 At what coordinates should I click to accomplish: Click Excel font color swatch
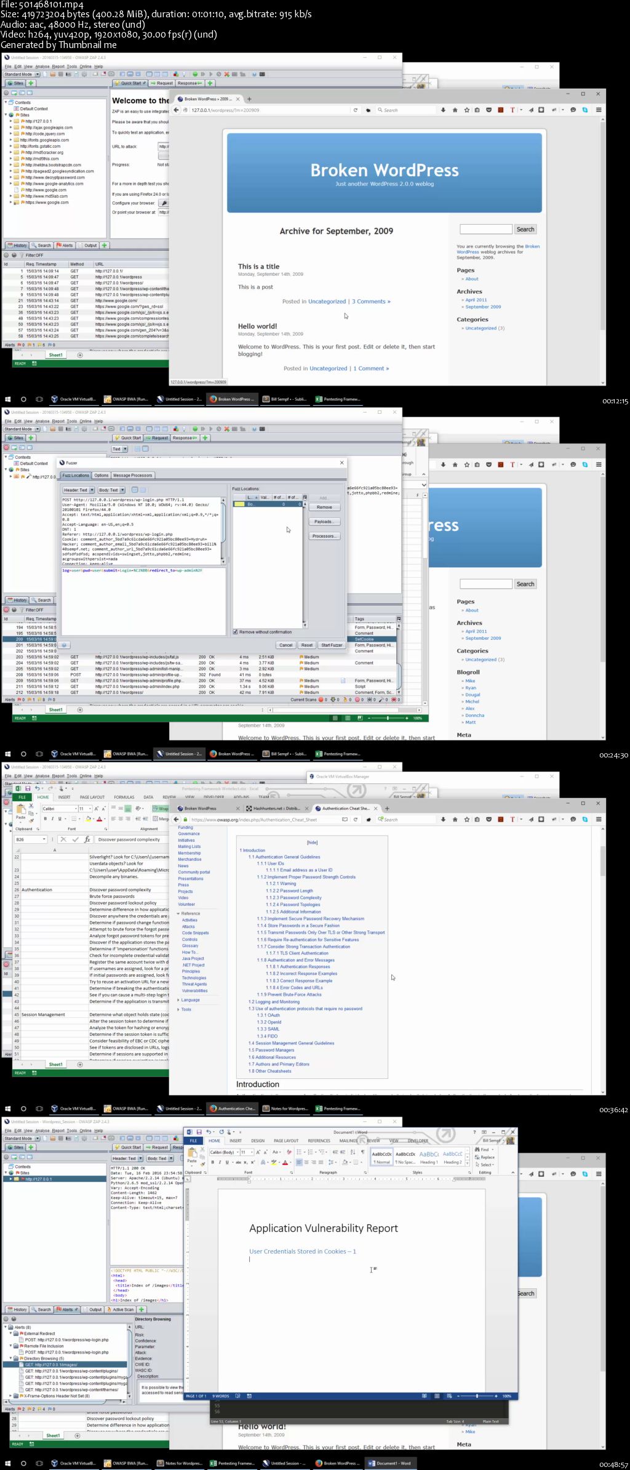pyautogui.click(x=99, y=818)
